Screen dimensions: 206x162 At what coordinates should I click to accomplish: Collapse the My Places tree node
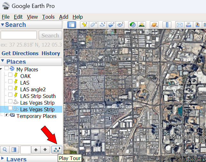1,69
